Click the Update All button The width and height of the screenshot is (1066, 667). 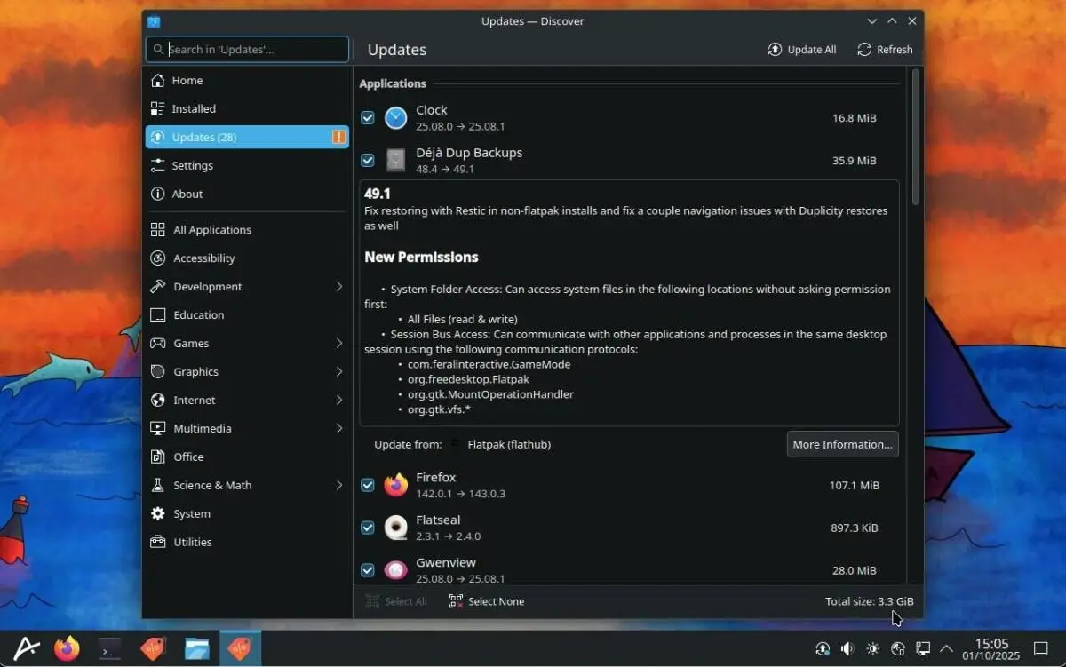tap(802, 50)
